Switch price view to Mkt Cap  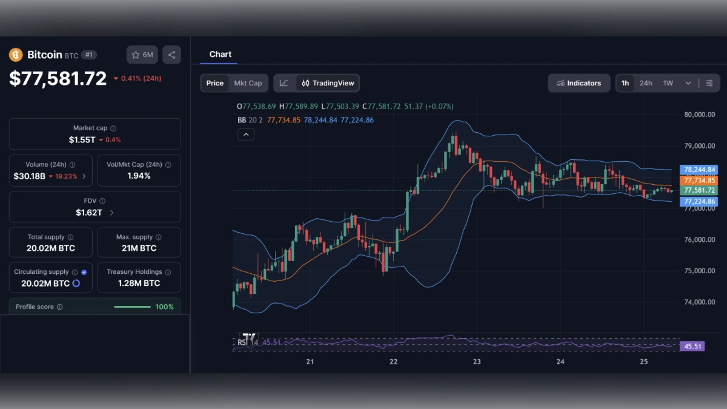tap(248, 83)
